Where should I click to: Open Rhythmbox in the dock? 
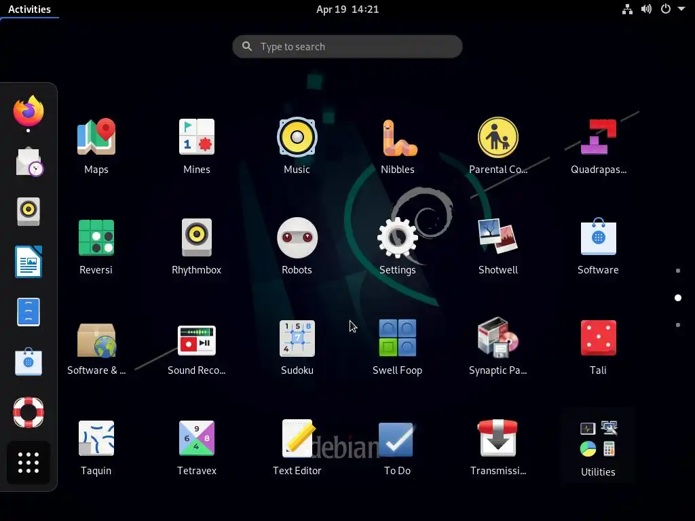pyautogui.click(x=29, y=212)
